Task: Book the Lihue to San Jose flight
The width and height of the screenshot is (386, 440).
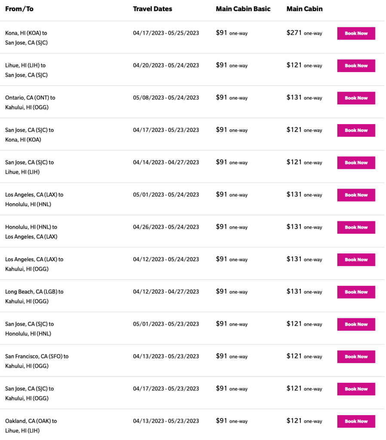Action: point(356,66)
